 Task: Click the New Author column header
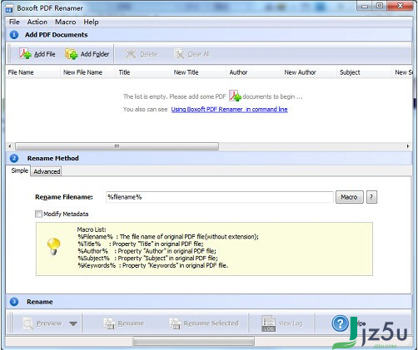tap(309, 72)
